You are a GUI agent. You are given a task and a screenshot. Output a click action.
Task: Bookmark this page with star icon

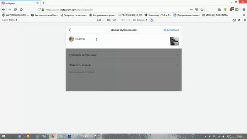(x=202, y=10)
